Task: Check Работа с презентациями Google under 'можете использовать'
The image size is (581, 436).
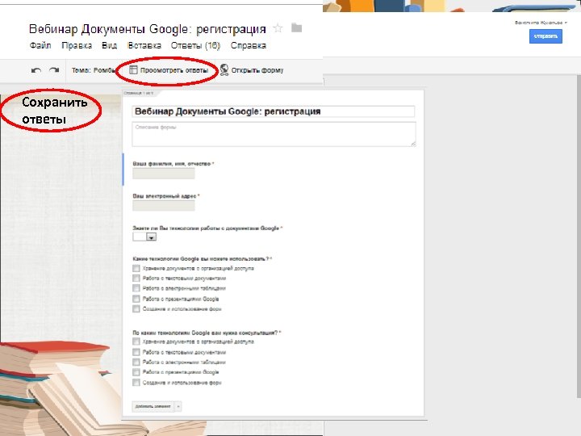Action: 136,299
